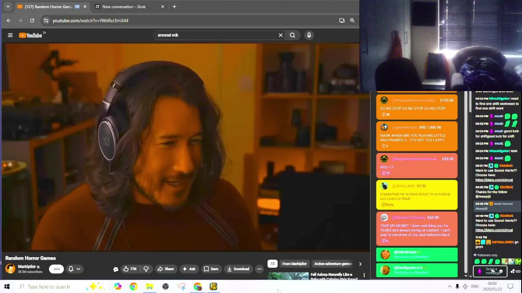
Task: Go forward in browser history
Action: 20,20
